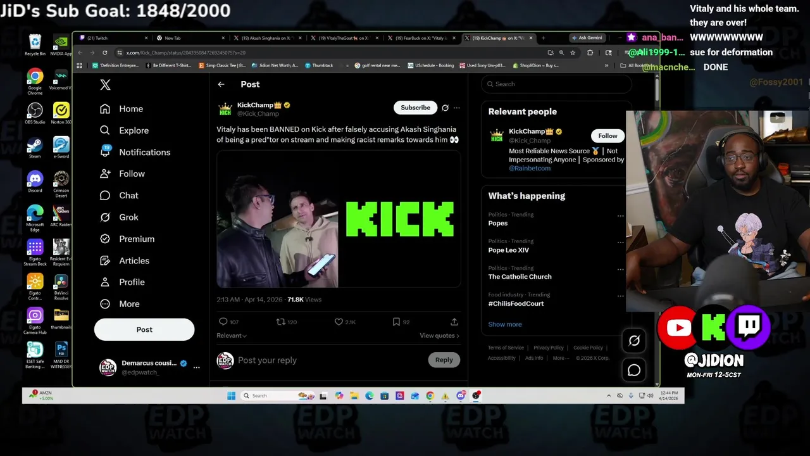Image resolution: width=810 pixels, height=456 pixels.
Task: Follow KickChamp under Relevant people
Action: (607, 136)
